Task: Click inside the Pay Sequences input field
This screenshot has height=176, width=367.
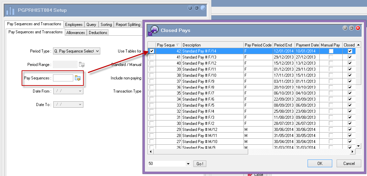Action: (x=63, y=78)
